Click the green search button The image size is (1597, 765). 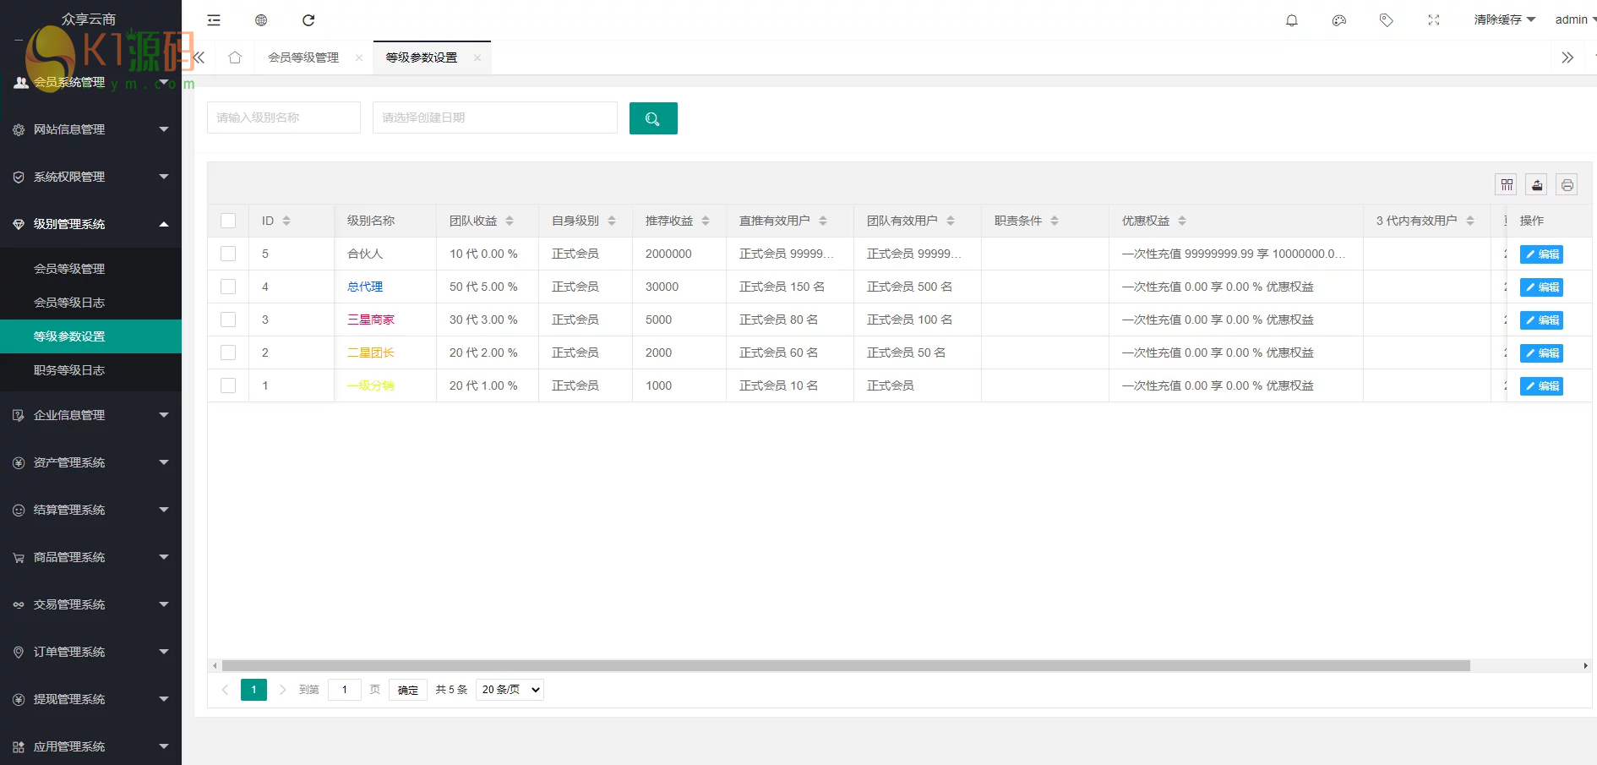652,118
